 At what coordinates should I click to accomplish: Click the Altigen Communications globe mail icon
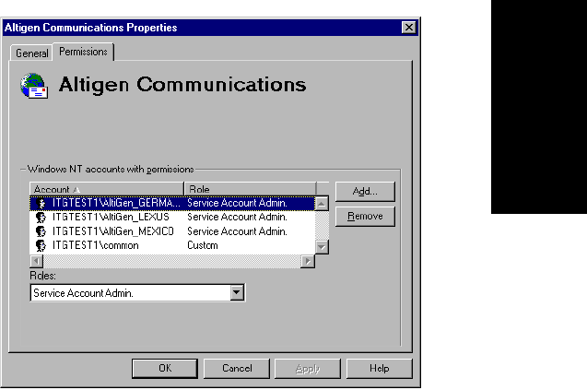point(34,86)
